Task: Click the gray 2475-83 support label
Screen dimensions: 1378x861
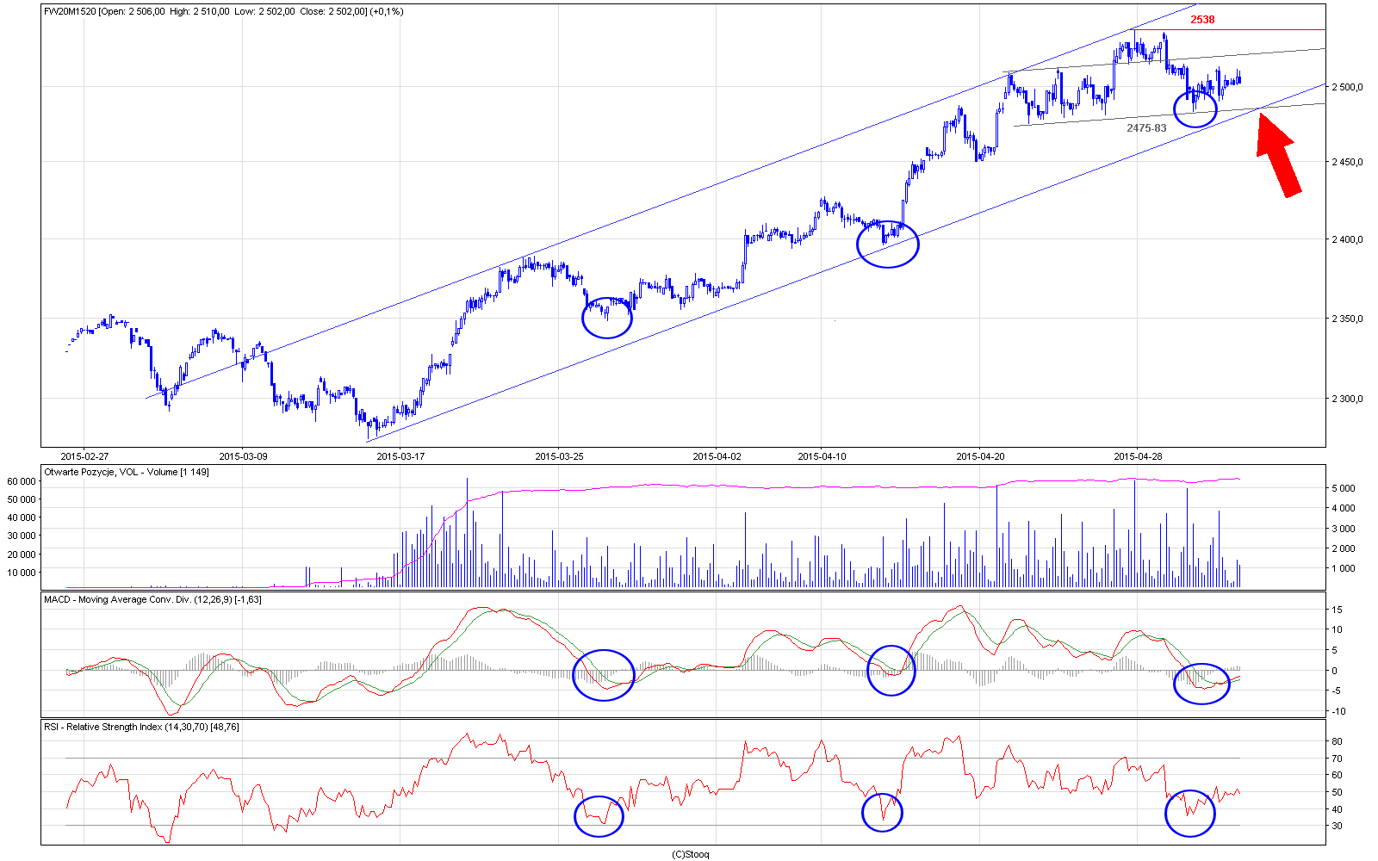Action: (x=1146, y=127)
